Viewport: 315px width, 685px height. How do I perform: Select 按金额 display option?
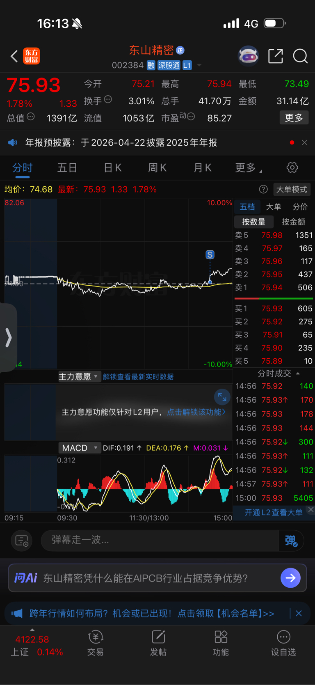[294, 222]
